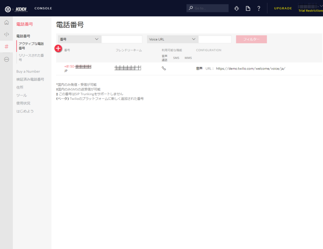Open the 番号 filter dropdown

80,39
